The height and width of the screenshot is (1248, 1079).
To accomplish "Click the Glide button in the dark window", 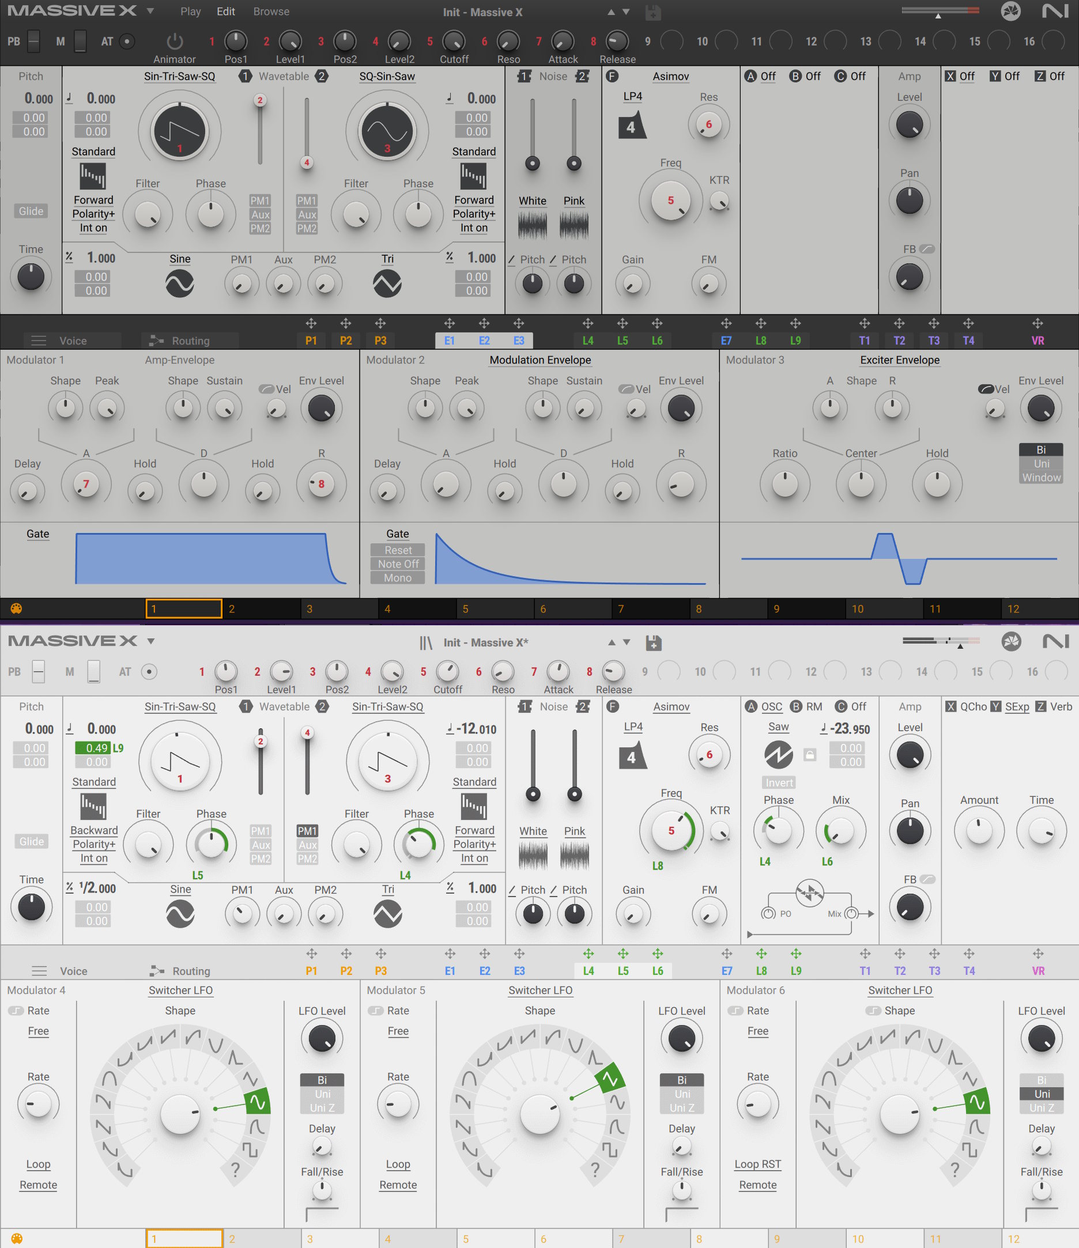I will (x=31, y=211).
